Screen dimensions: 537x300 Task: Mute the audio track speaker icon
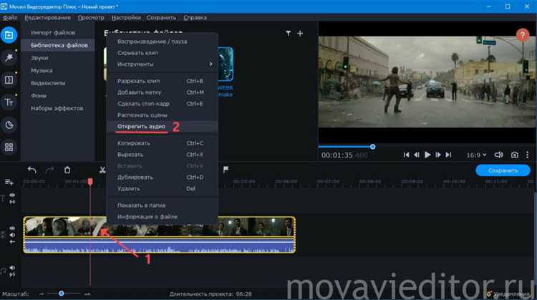click(12, 268)
